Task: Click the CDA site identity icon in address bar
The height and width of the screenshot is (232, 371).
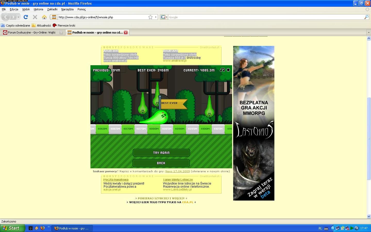Action: click(x=54, y=17)
